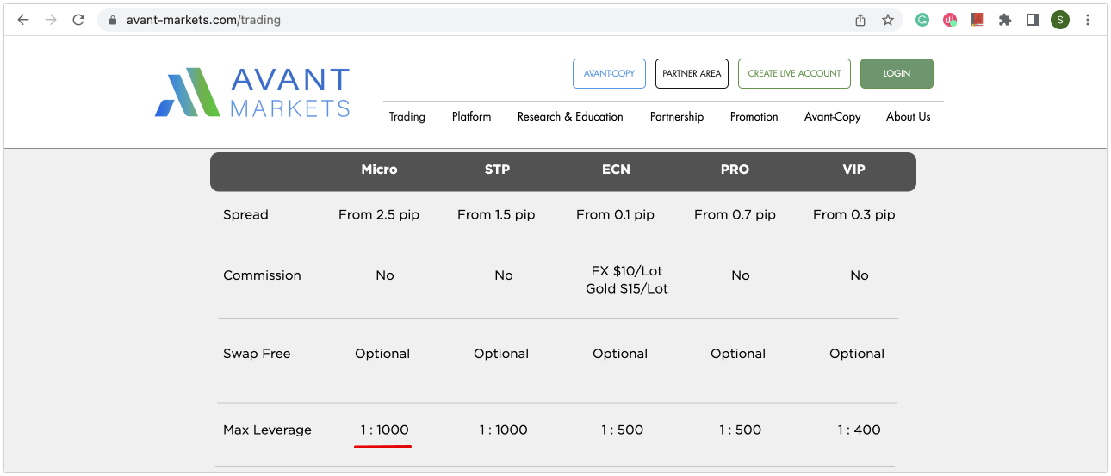
Task: Click CREATE LIVE ACCOUNT button
Action: pos(794,73)
